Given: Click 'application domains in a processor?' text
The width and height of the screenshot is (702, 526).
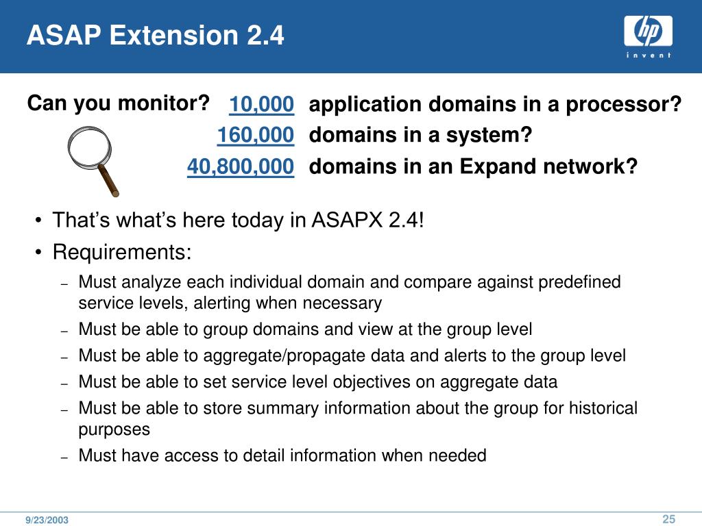Looking at the screenshot, I should click(x=495, y=105).
